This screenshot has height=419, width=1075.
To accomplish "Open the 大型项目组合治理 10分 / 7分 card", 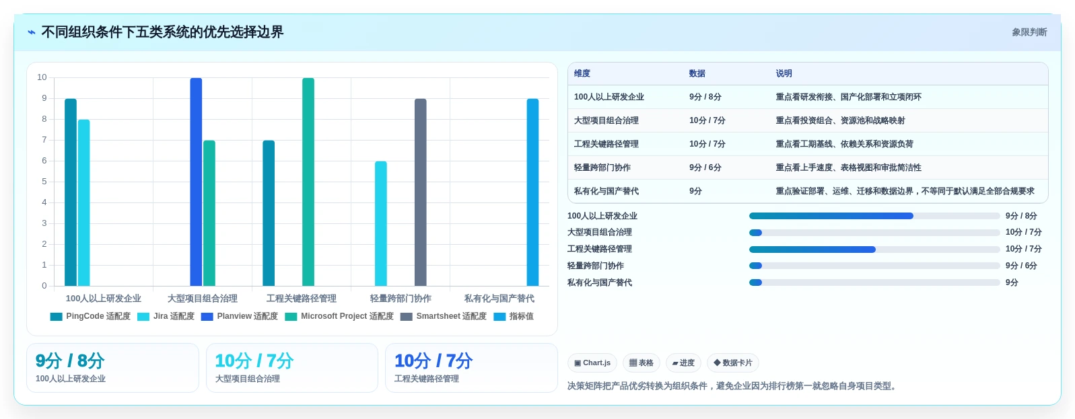I will tap(292, 368).
